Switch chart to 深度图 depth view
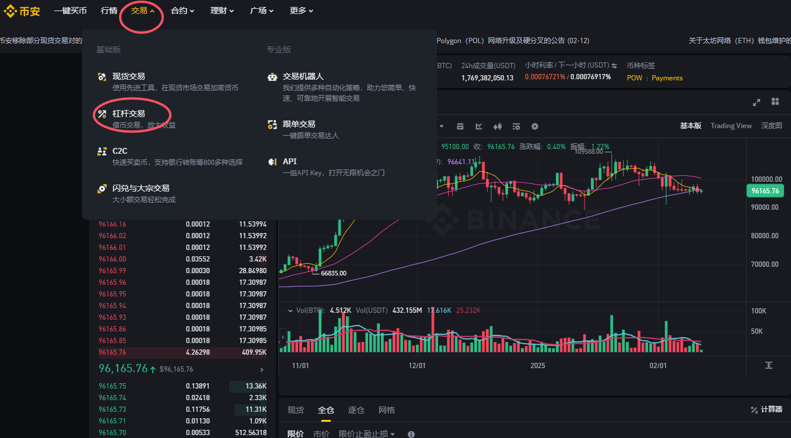This screenshot has height=438, width=791. pyautogui.click(x=771, y=126)
